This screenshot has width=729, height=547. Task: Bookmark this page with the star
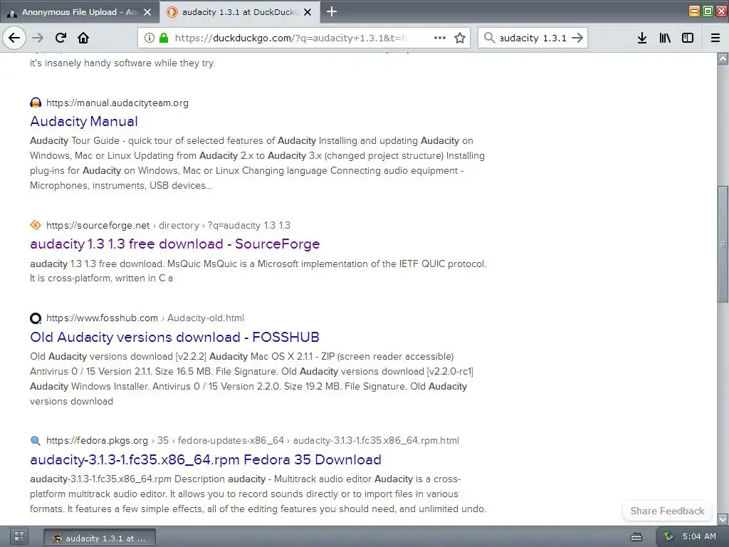[x=460, y=38]
